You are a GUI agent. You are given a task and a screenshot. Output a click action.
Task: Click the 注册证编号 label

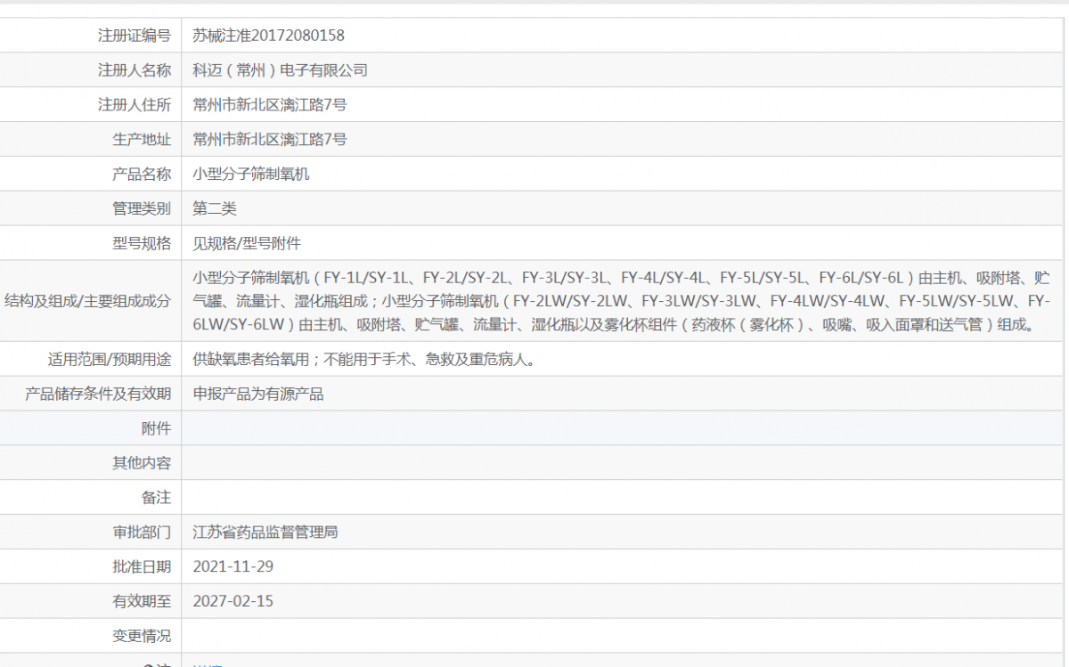(135, 36)
